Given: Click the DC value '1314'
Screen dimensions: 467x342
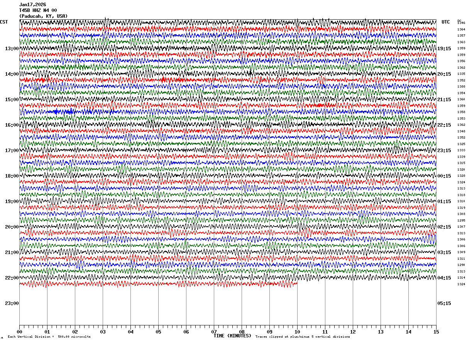Looking at the screenshot, I should (461, 278).
